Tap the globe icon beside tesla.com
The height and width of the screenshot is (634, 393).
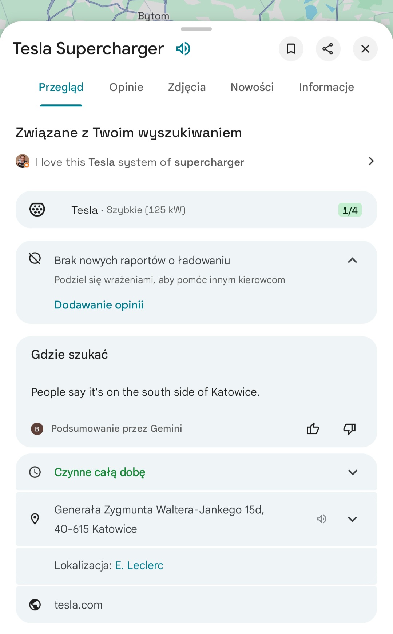(x=35, y=605)
